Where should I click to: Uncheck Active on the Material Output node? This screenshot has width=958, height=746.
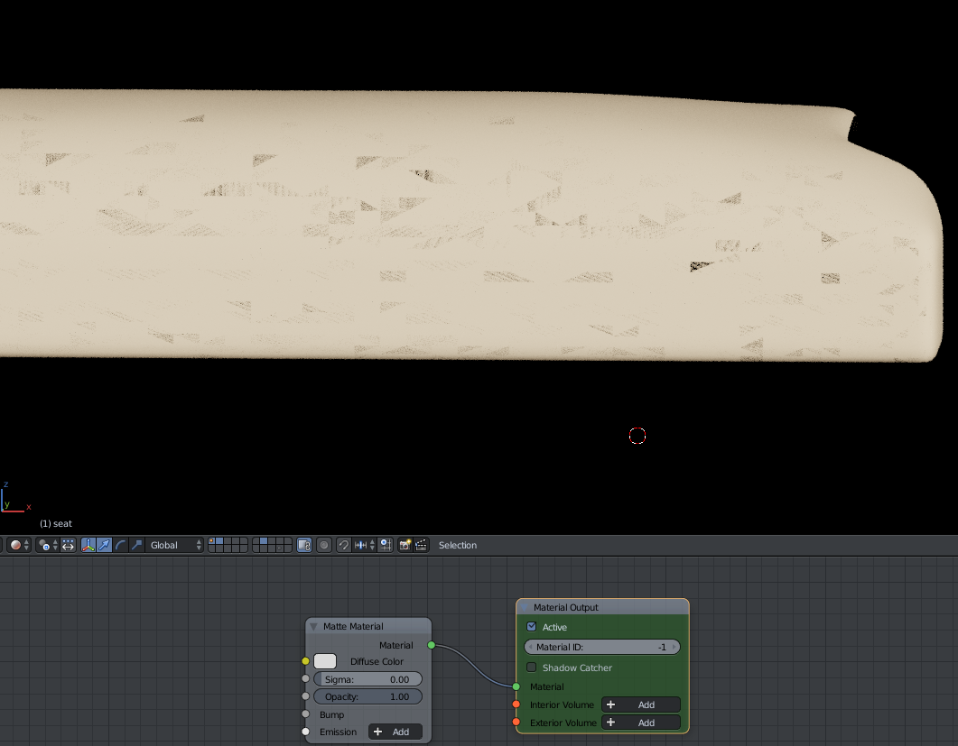tap(532, 627)
